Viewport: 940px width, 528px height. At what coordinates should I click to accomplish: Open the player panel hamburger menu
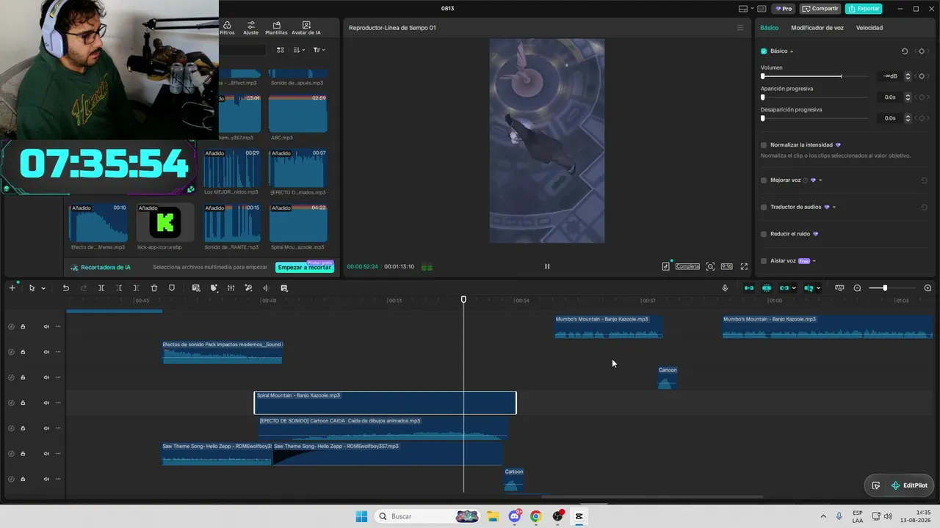pyautogui.click(x=740, y=28)
